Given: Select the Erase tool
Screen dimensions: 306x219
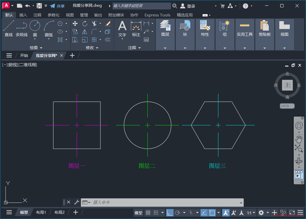Looking at the screenshot, I should (x=108, y=24).
